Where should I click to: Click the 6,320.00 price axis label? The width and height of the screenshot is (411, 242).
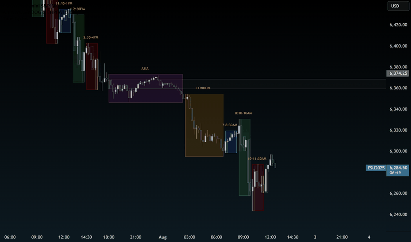398,130
